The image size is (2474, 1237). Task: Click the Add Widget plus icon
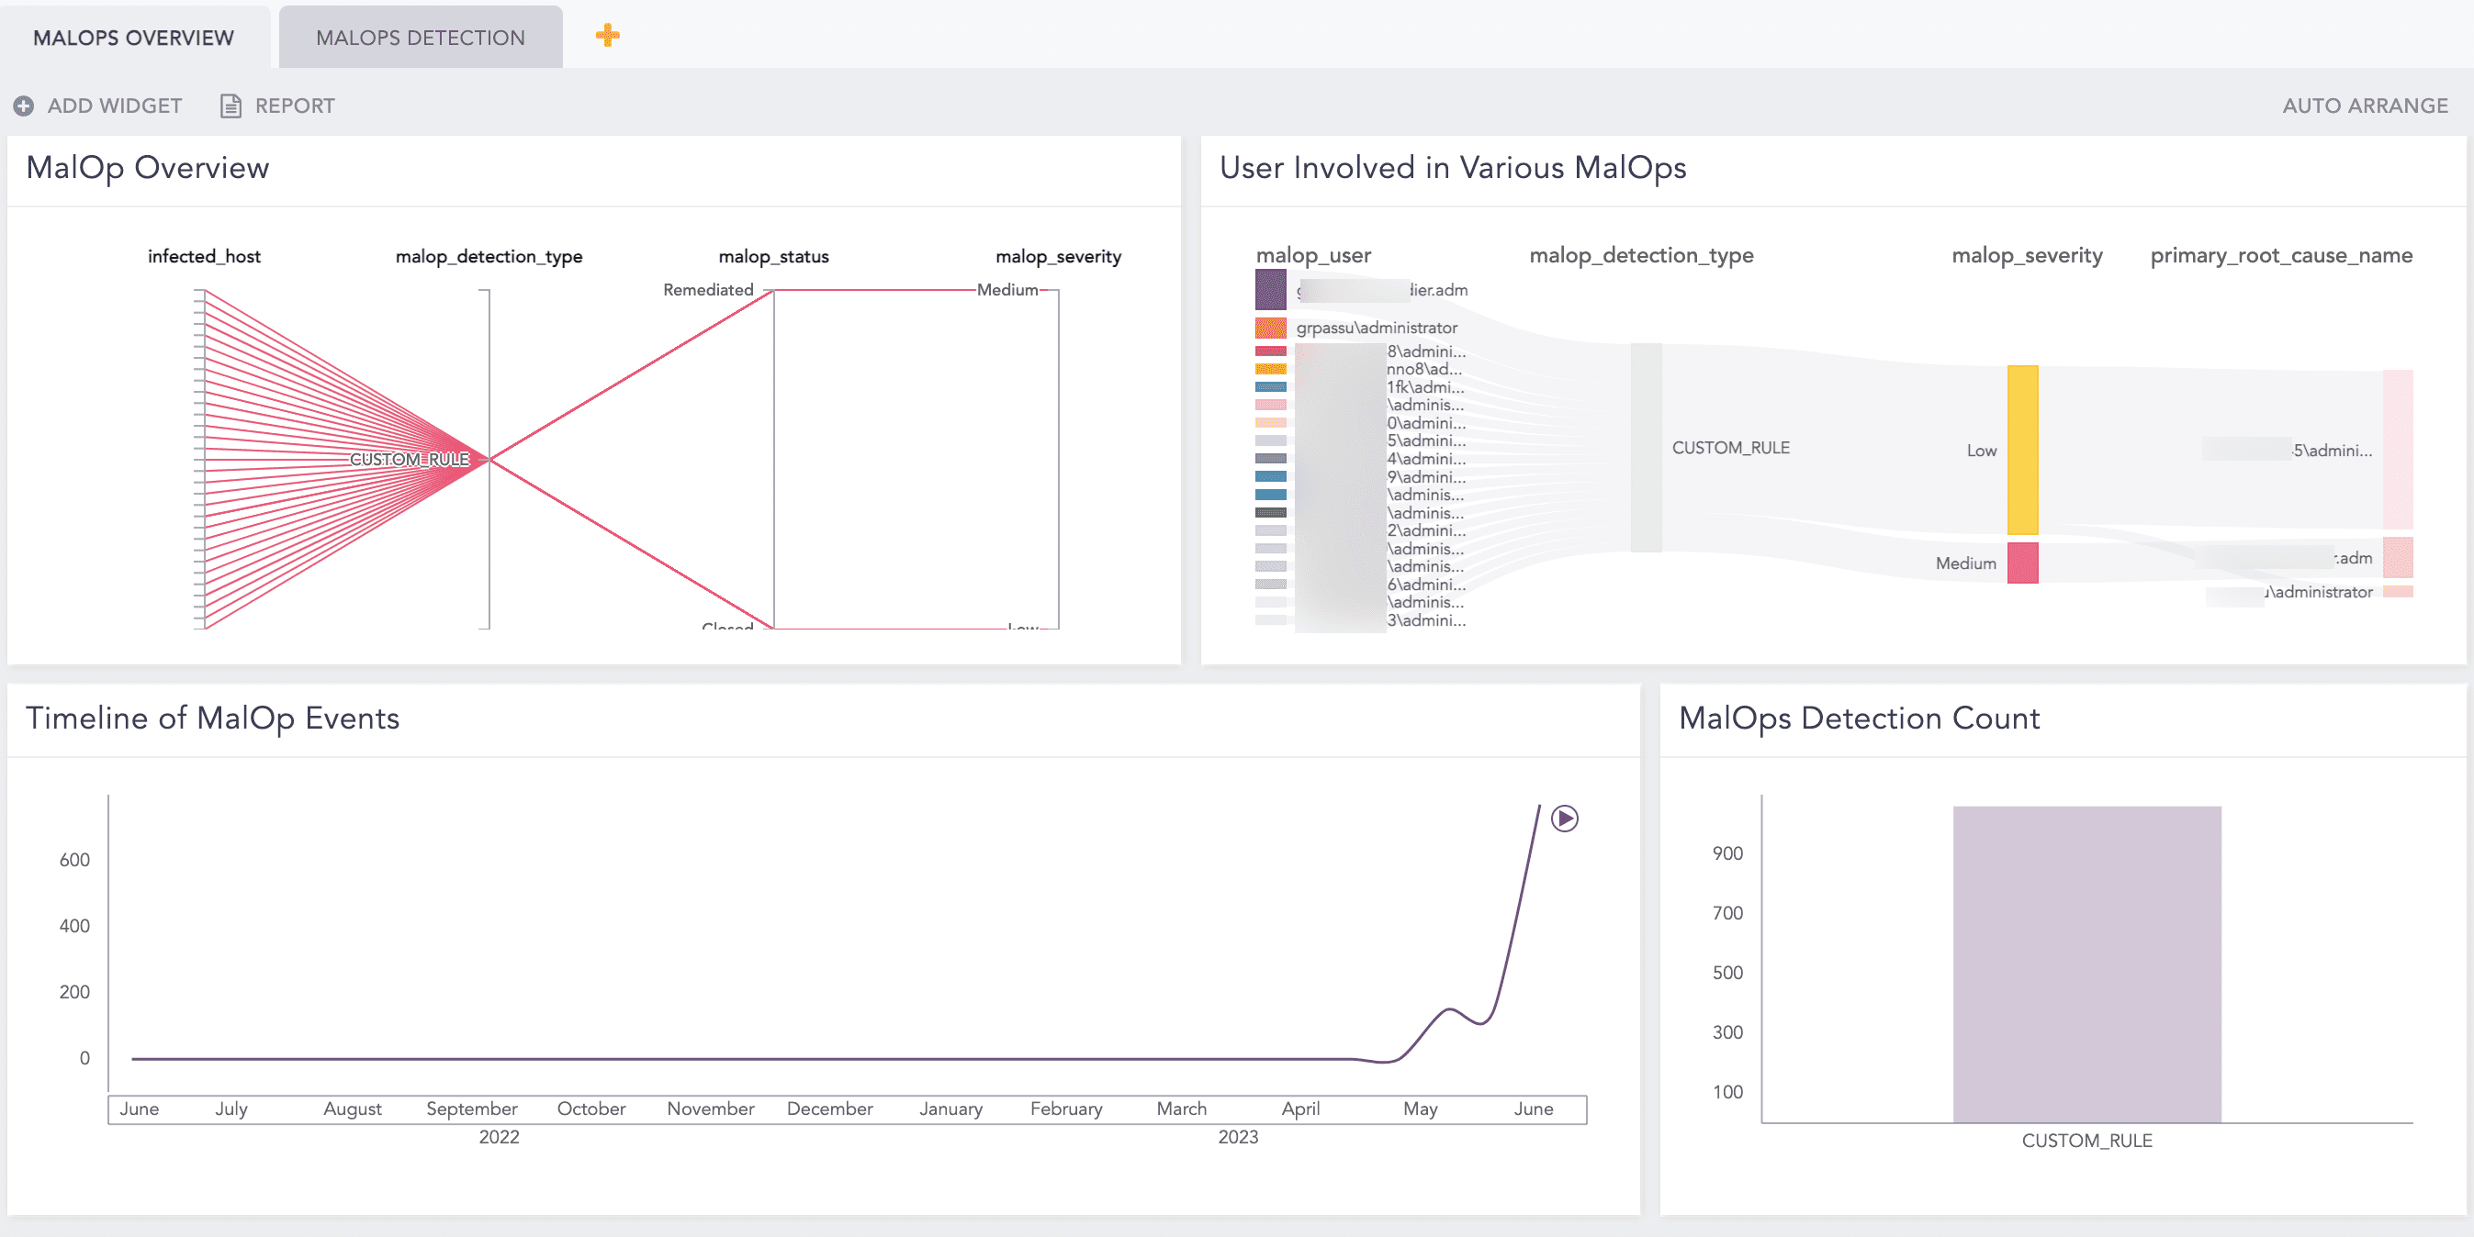[x=24, y=106]
